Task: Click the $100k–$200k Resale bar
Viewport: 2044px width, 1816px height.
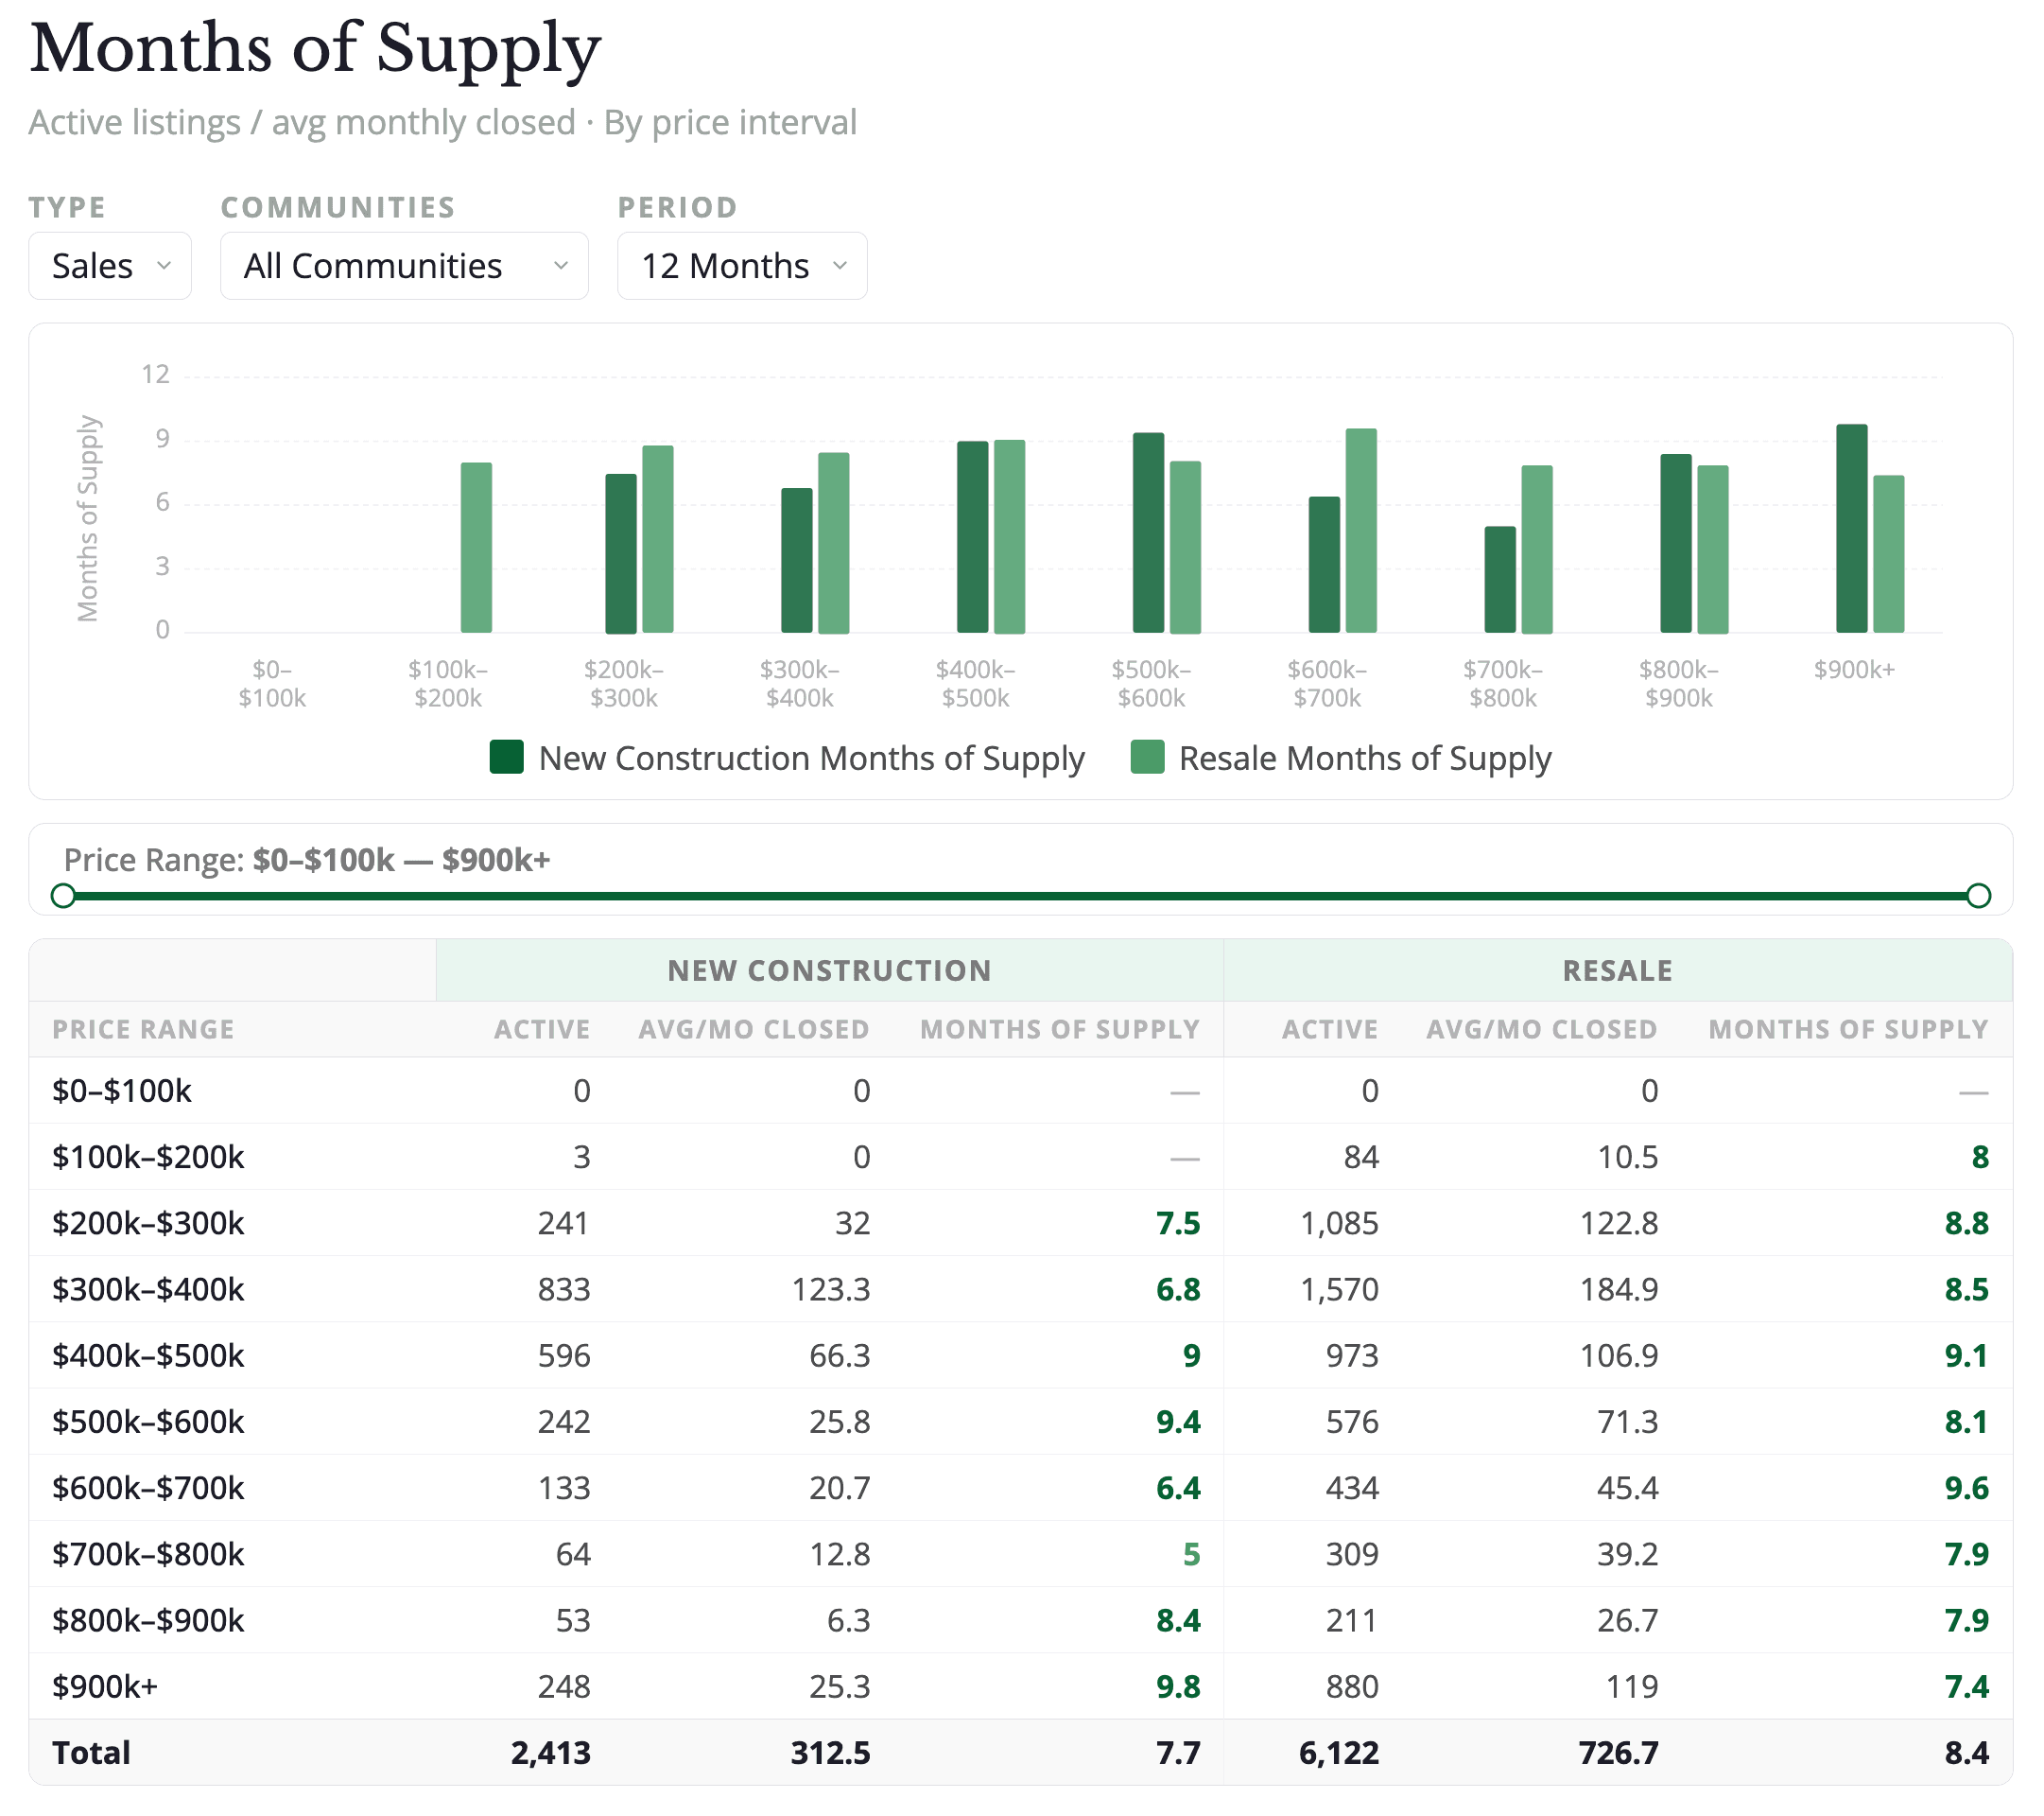Action: [476, 549]
